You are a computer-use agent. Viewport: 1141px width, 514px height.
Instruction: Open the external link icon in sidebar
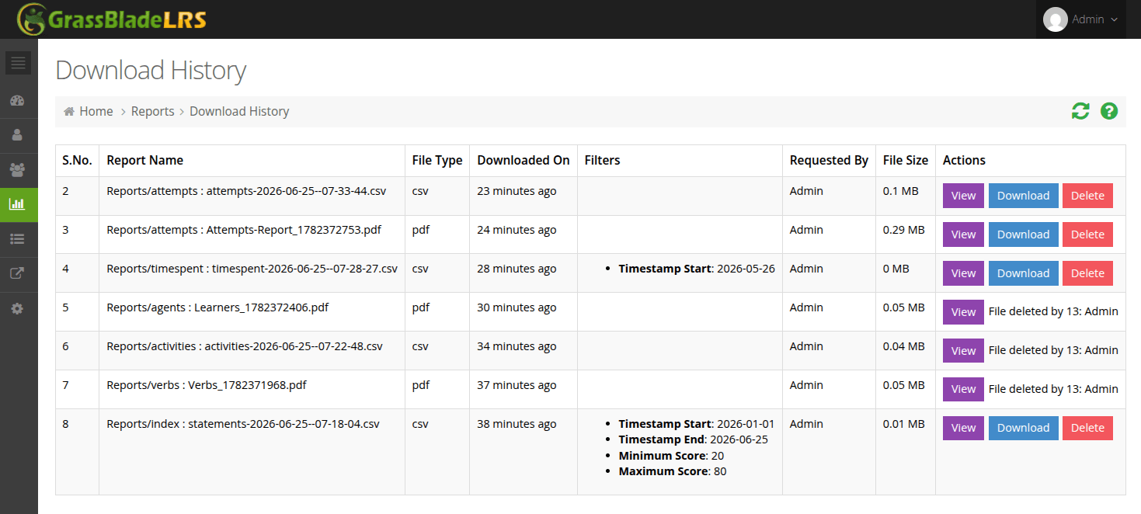tap(18, 273)
